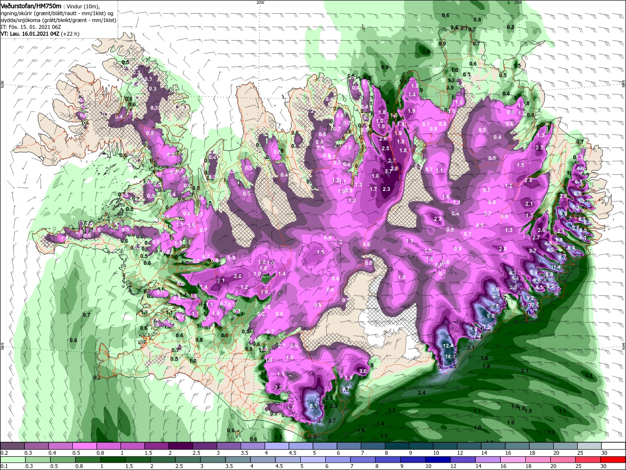Click the 8.1 precipitation value on the map
The height and width of the screenshot is (470, 626).
pyautogui.click(x=314, y=406)
